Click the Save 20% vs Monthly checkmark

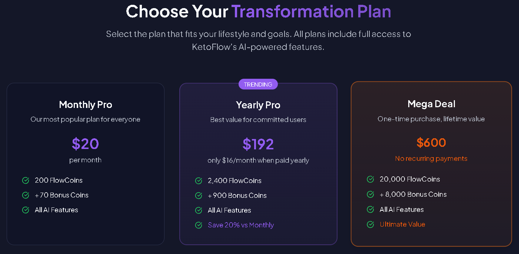click(198, 225)
